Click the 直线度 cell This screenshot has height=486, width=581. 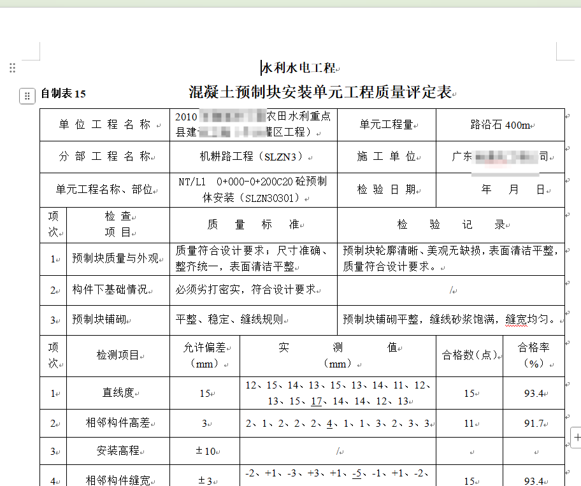pyautogui.click(x=118, y=393)
